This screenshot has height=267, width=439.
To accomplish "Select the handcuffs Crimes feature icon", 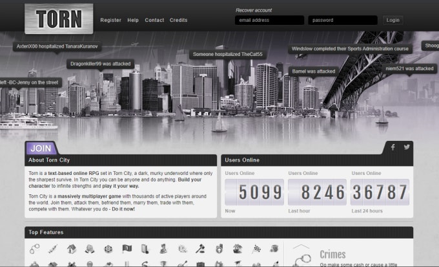I will click(x=34, y=248).
